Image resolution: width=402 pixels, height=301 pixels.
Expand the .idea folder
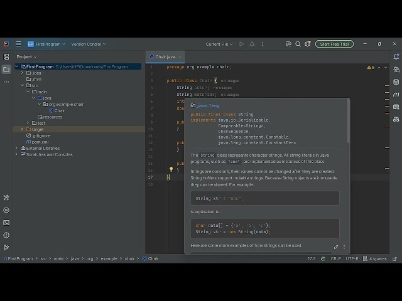point(23,73)
